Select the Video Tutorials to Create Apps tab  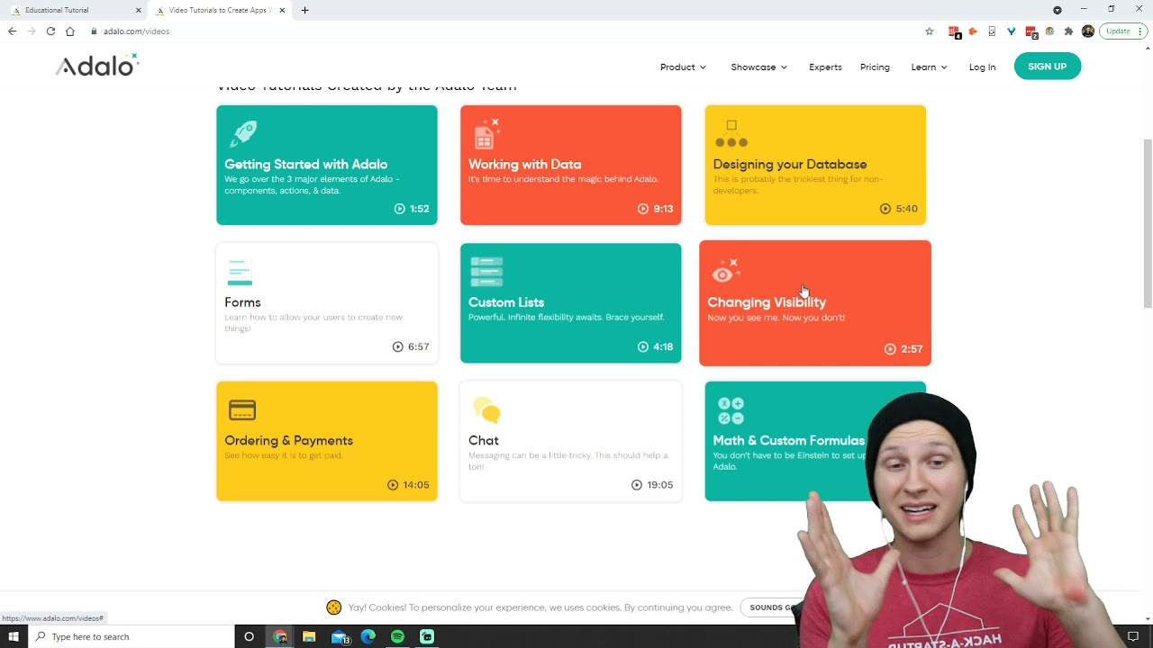click(220, 10)
